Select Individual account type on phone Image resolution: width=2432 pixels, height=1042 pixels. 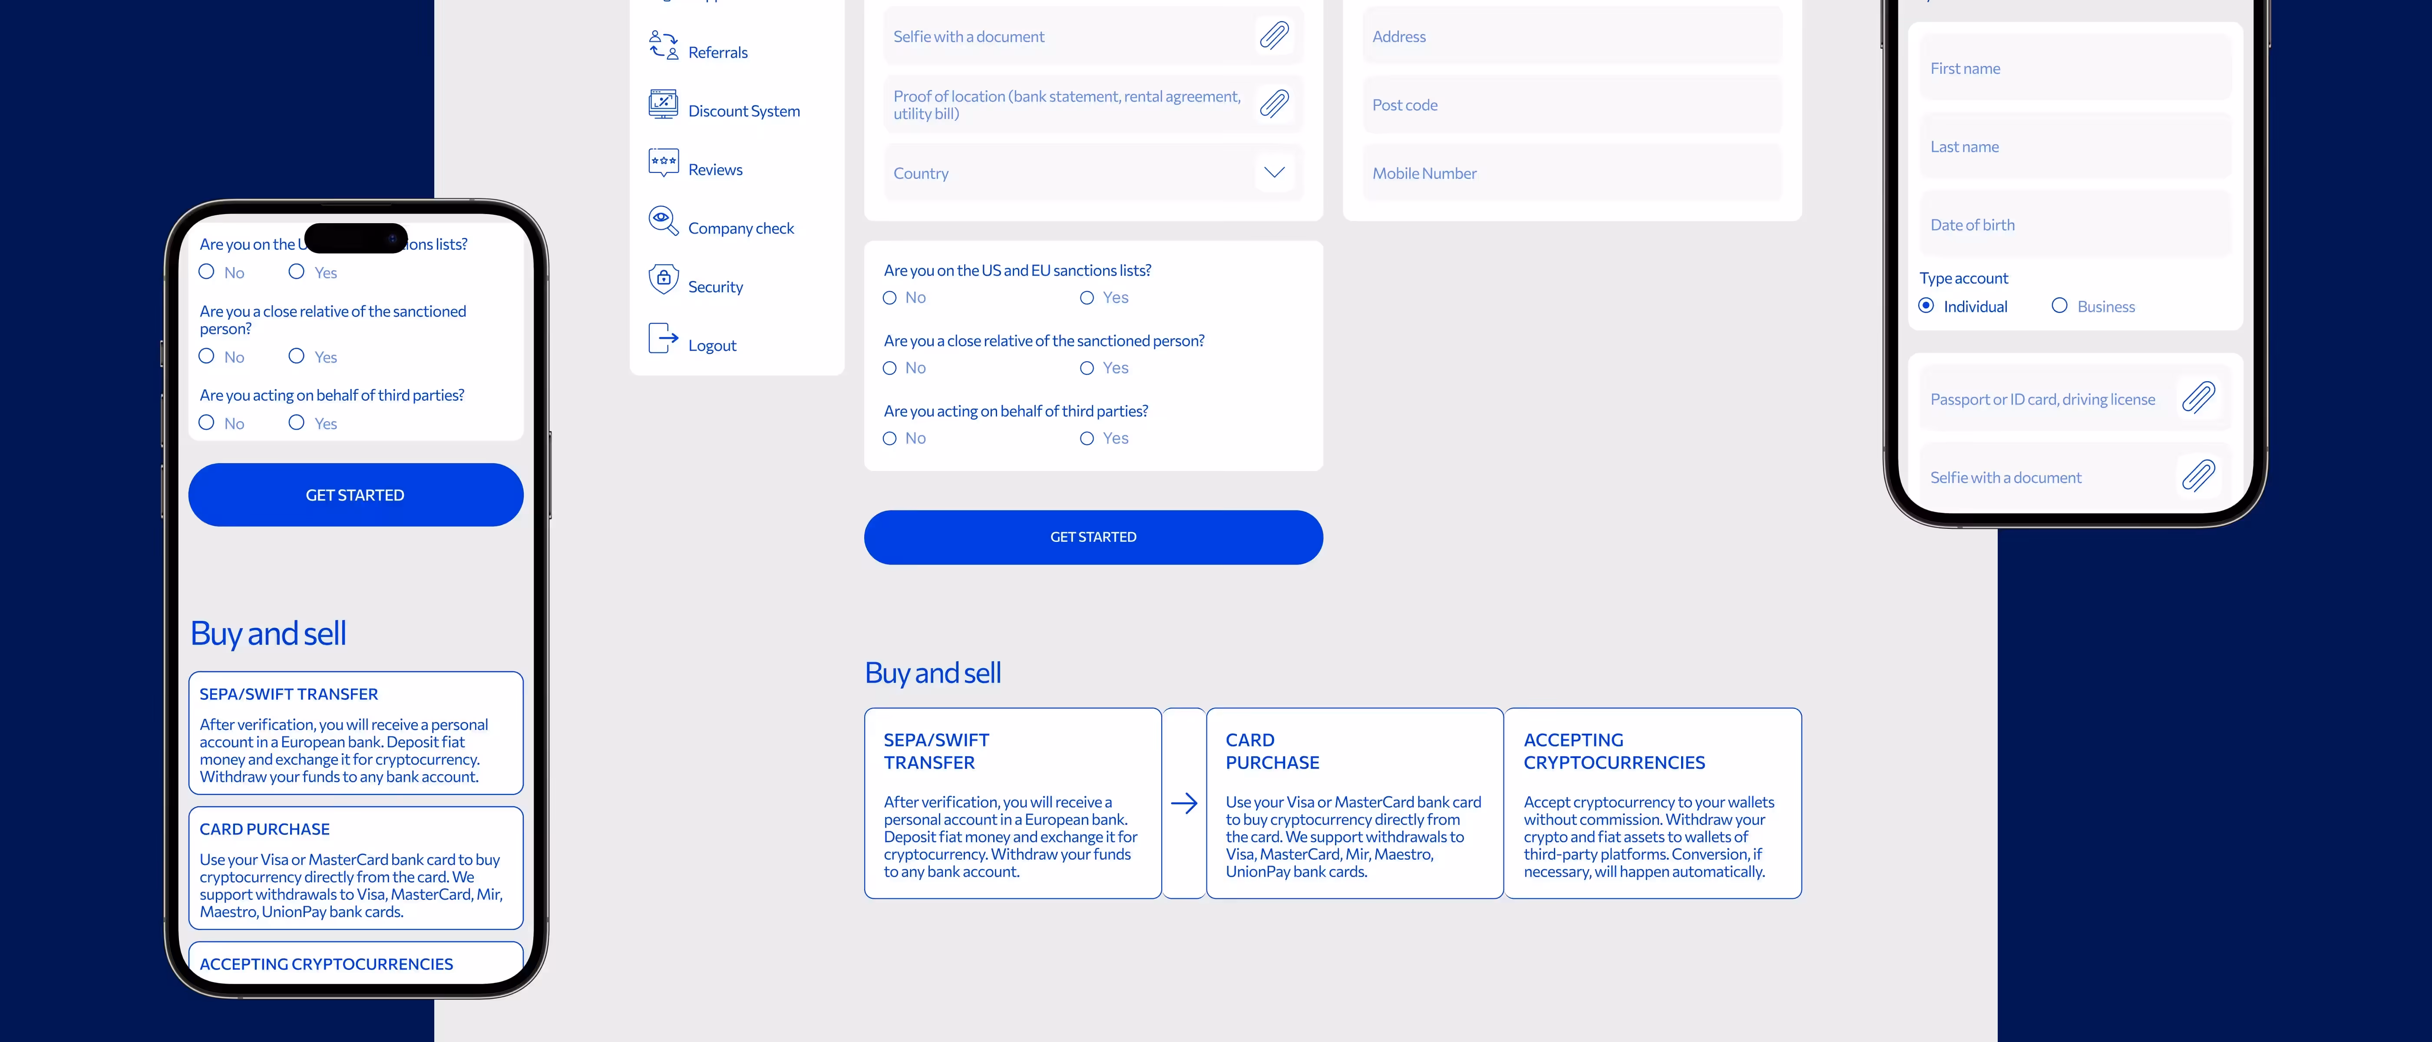(1927, 306)
